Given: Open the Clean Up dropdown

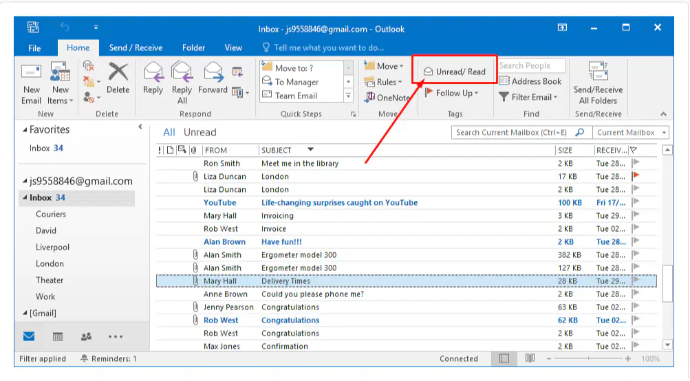Looking at the screenshot, I should (91, 81).
